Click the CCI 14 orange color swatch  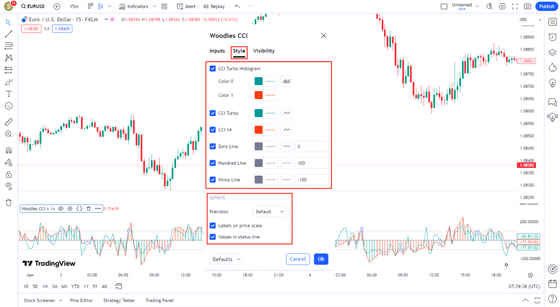click(x=259, y=130)
